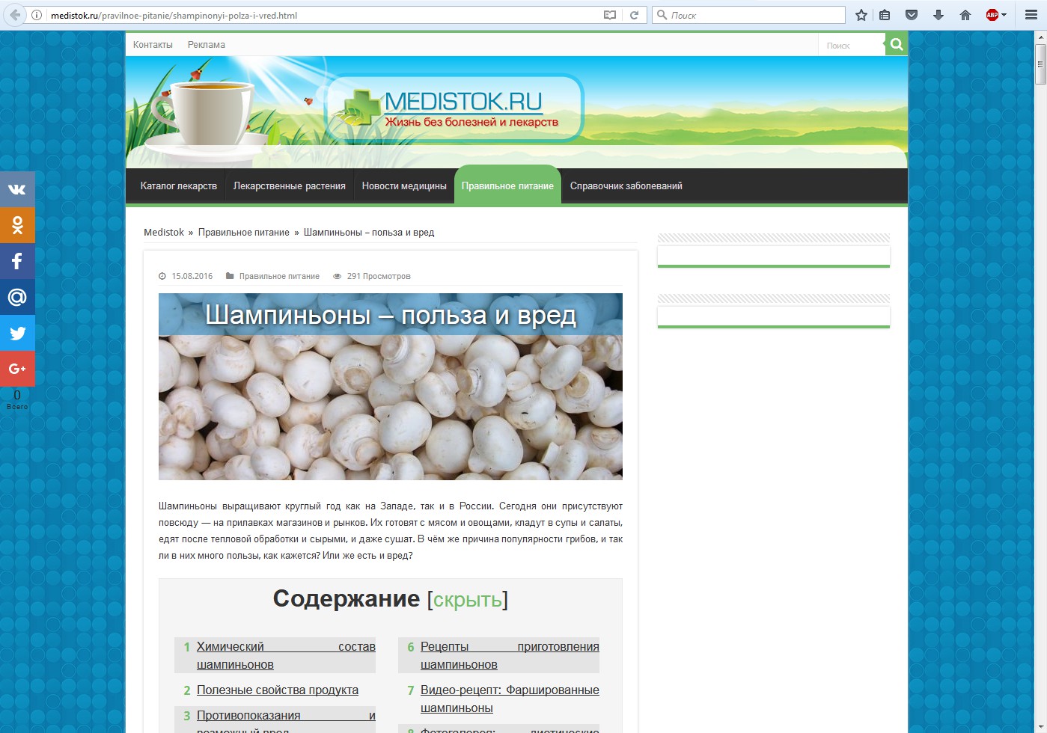
Task: Open Adblock Plus icon
Action: coord(992,15)
